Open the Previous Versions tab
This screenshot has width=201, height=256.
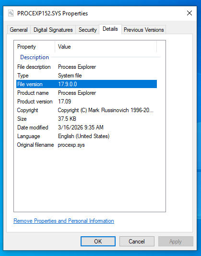point(144,30)
